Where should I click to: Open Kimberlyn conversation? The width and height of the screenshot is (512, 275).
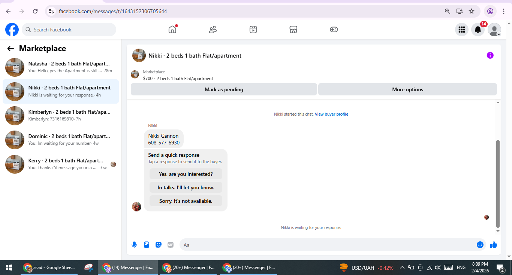coord(61,116)
